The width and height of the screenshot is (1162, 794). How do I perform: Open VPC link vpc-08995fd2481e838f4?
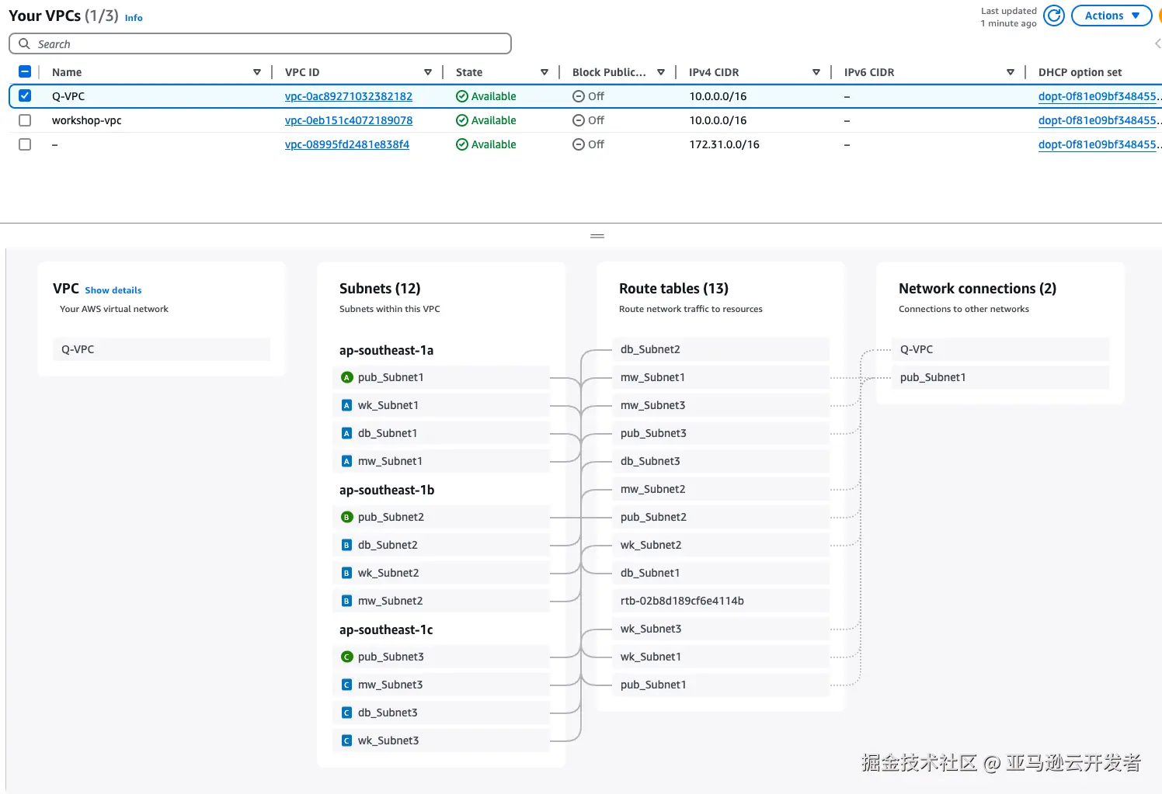(347, 144)
